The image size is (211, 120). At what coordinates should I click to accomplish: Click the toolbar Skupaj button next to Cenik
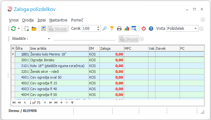(x=57, y=29)
